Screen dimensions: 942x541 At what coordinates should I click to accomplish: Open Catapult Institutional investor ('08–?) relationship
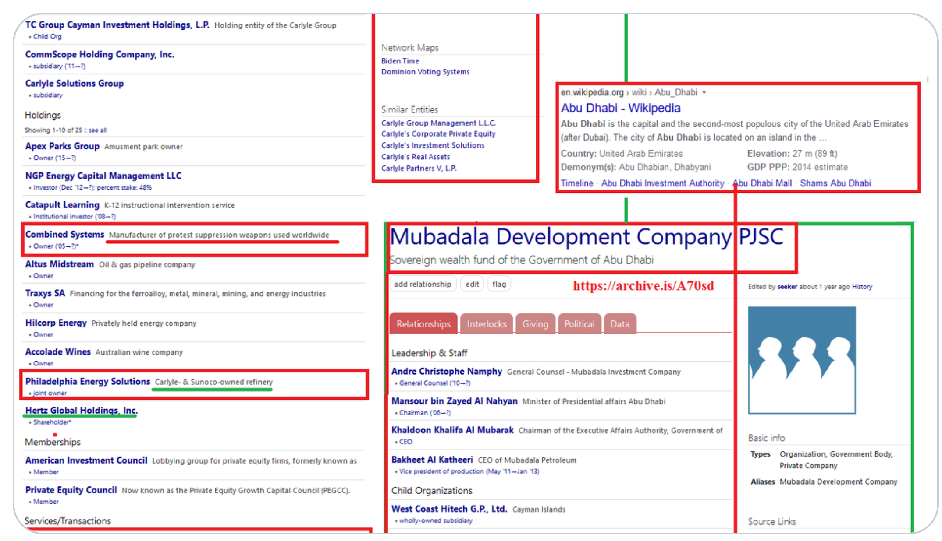[x=75, y=217]
